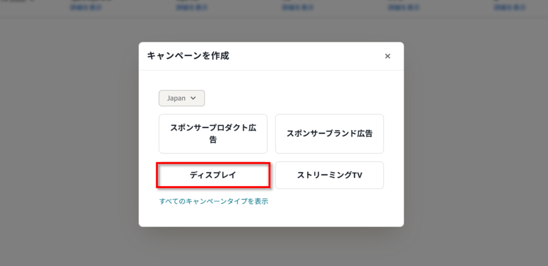Screen dimensions: 548x266
Task: Select スポンサープロダクト広告 campaign type
Action: [x=212, y=134]
